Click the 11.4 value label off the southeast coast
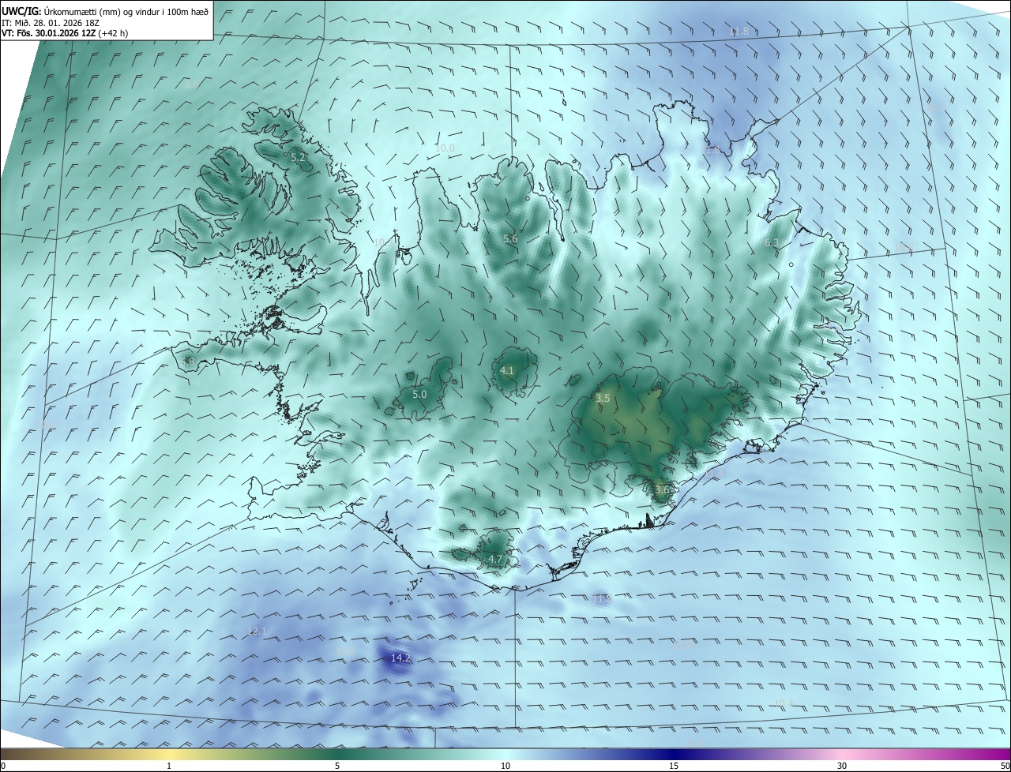 714,474
